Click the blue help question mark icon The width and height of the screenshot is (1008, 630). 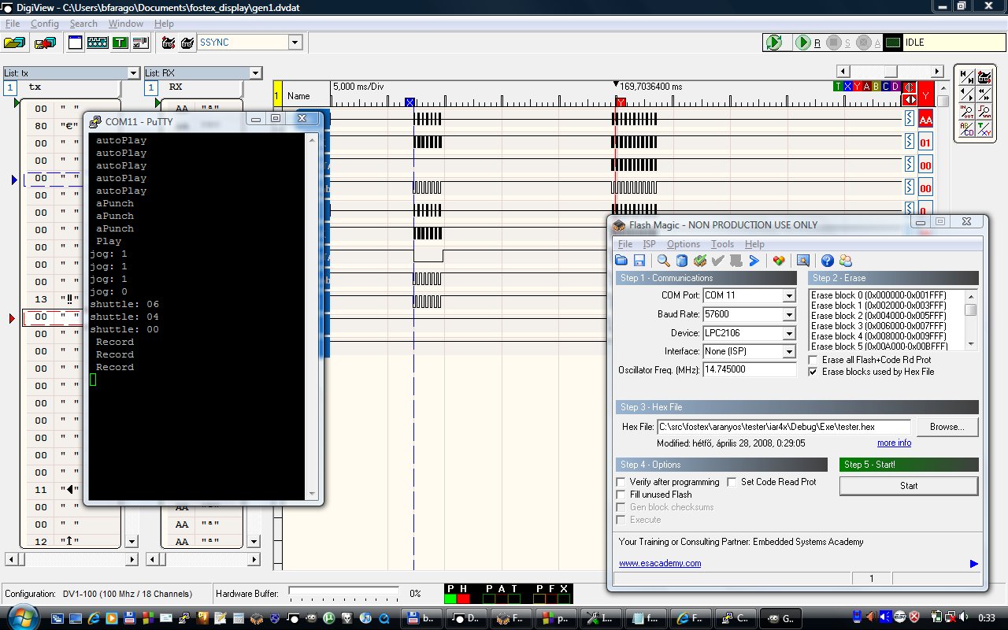827,261
